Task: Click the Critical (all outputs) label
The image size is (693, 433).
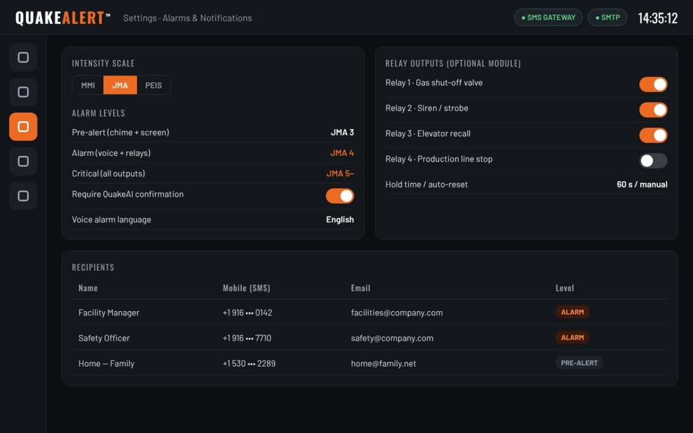Action: pyautogui.click(x=109, y=173)
